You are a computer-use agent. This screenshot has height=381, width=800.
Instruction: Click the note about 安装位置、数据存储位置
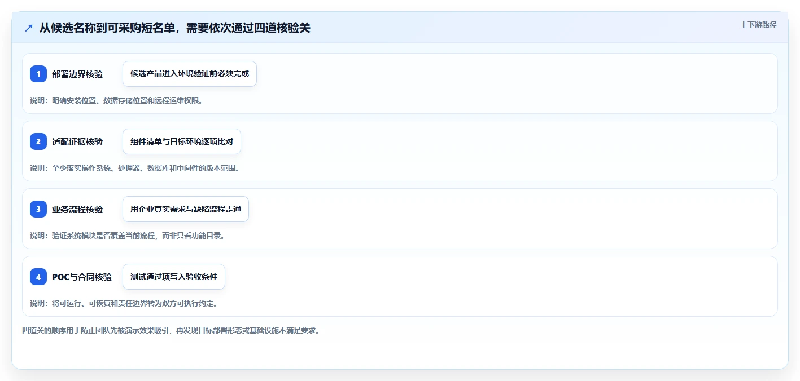click(x=116, y=100)
